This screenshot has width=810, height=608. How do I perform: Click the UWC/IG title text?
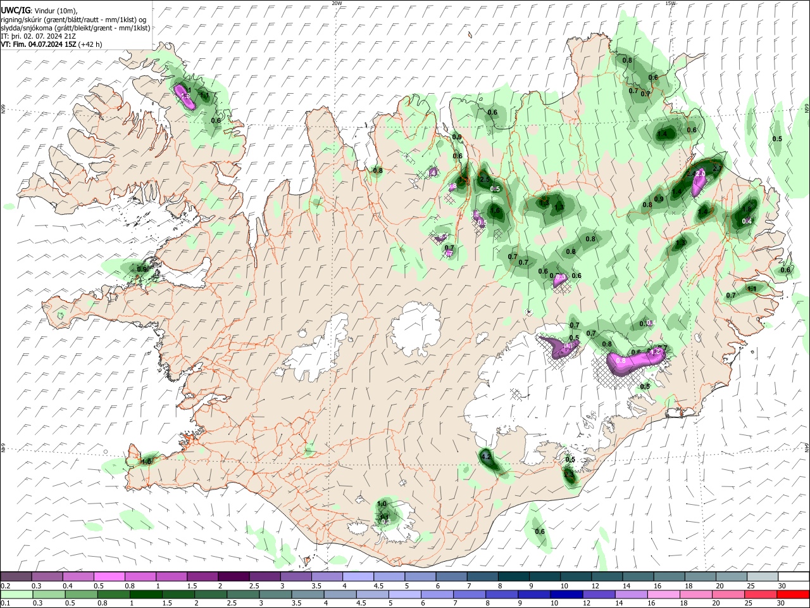tap(15, 11)
